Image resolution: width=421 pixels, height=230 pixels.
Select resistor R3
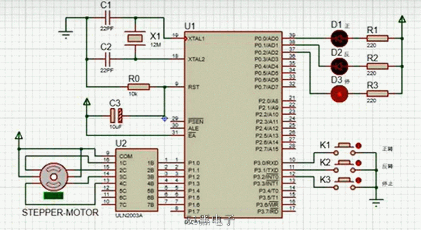pos(377,93)
